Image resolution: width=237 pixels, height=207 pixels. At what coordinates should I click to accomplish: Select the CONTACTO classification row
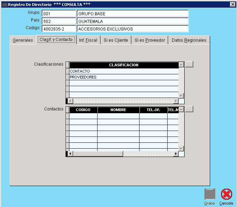coord(124,71)
